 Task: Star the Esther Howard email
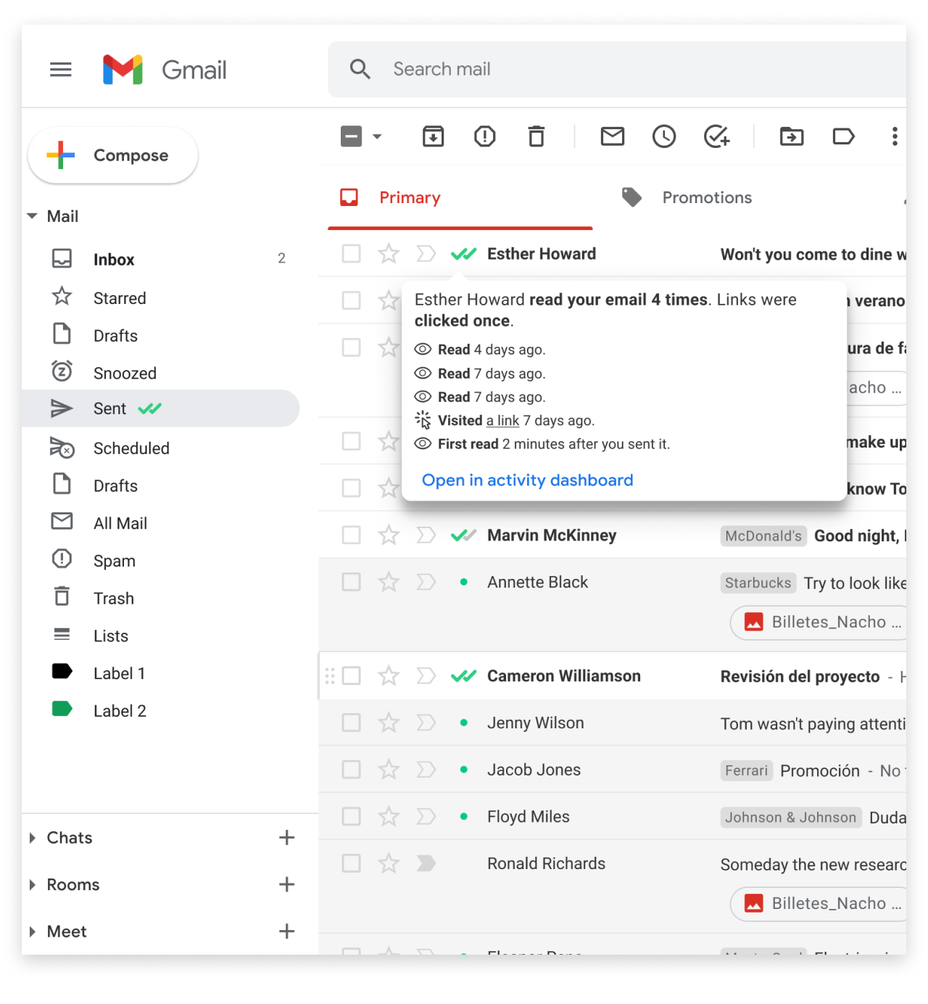pos(389,254)
